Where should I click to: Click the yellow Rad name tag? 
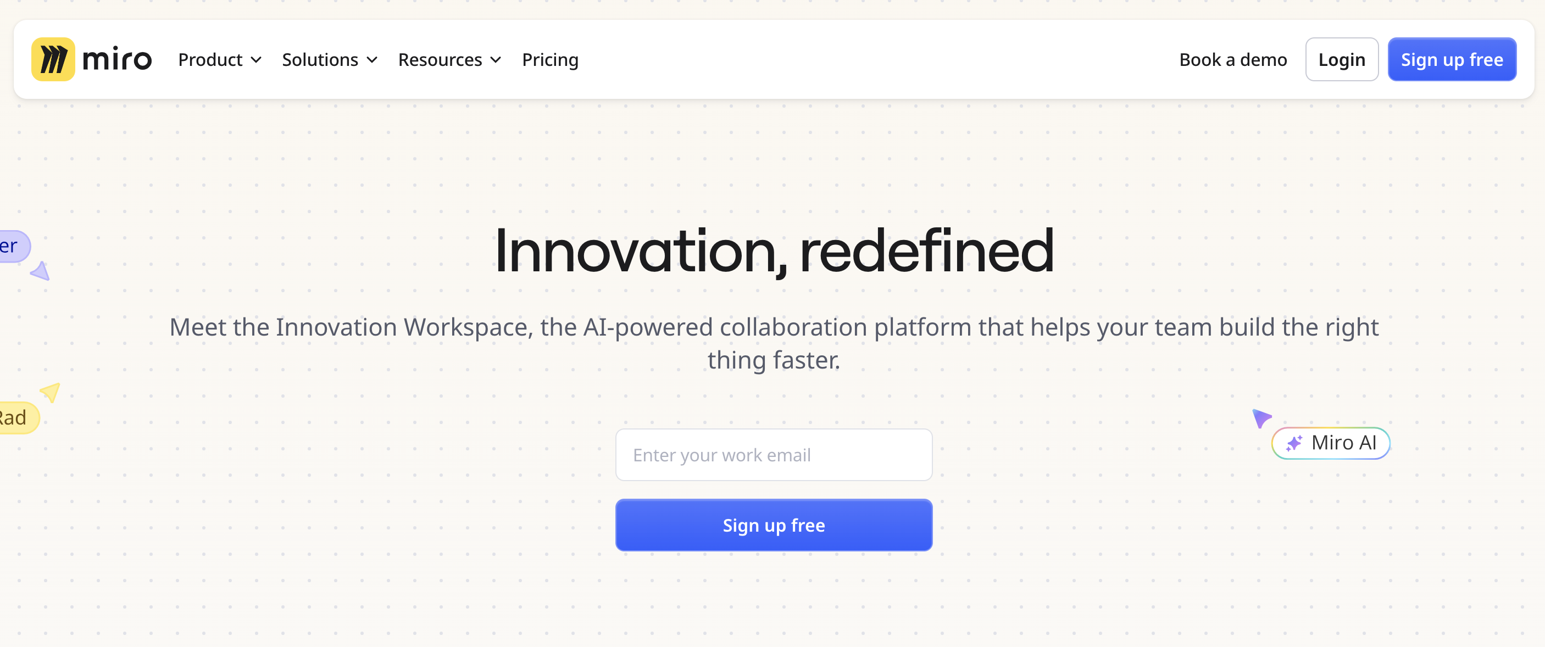[x=18, y=418]
